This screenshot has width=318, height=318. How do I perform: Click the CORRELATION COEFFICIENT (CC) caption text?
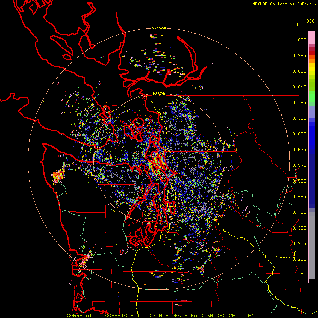point(111,316)
